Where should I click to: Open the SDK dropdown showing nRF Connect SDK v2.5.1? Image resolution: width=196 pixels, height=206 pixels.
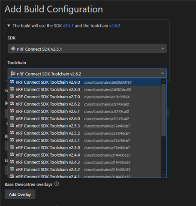pyautogui.click(x=87, y=48)
